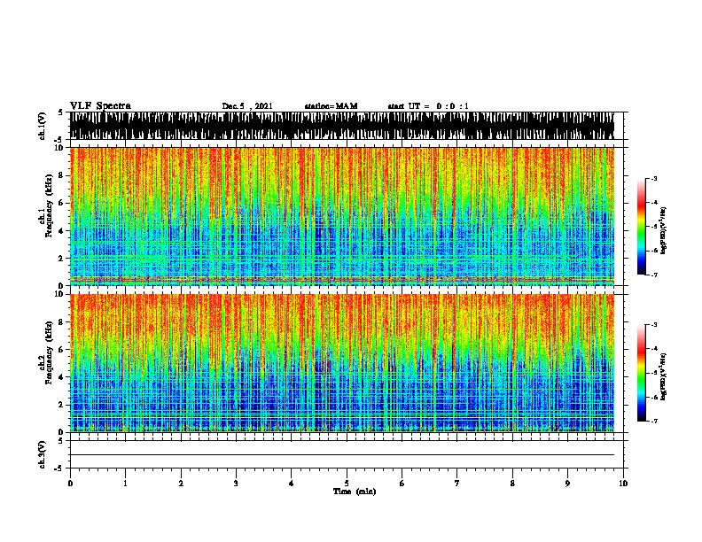
Task: Click the log(PSD) label beside ch.1 color bar
Action: 663,230
